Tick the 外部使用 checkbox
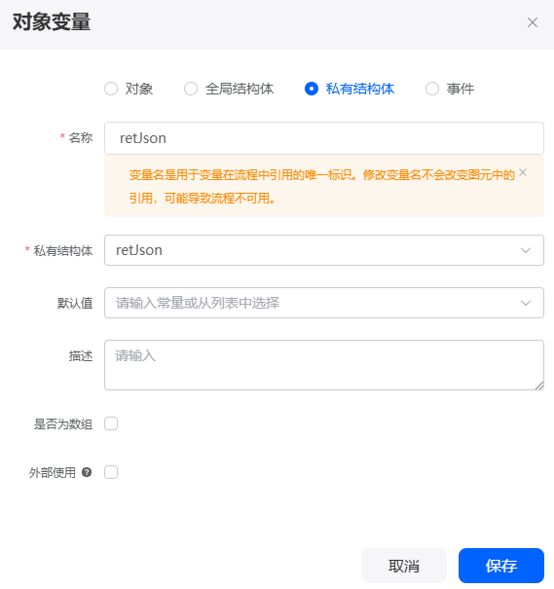 pyautogui.click(x=111, y=472)
